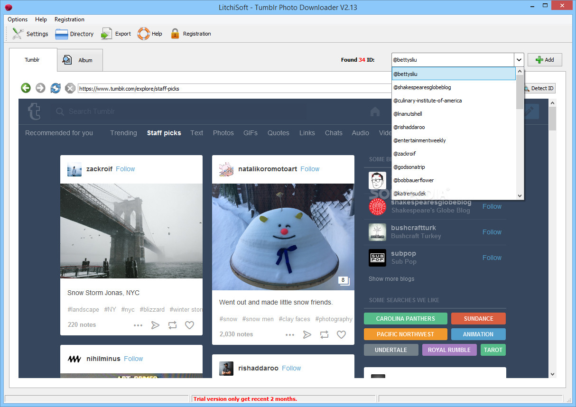576x407 pixels.
Task: Click the rishaddaroo avatar
Action: click(x=226, y=368)
